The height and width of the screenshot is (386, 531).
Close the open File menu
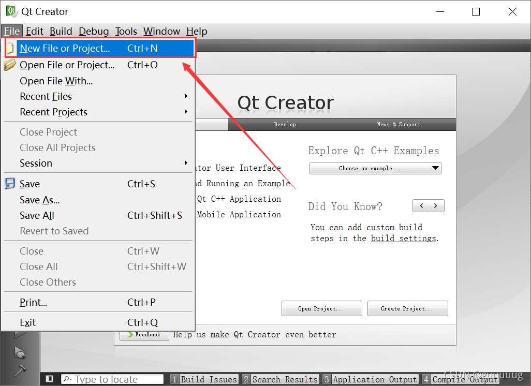point(12,31)
